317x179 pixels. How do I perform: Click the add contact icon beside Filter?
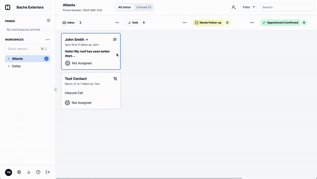[234, 7]
